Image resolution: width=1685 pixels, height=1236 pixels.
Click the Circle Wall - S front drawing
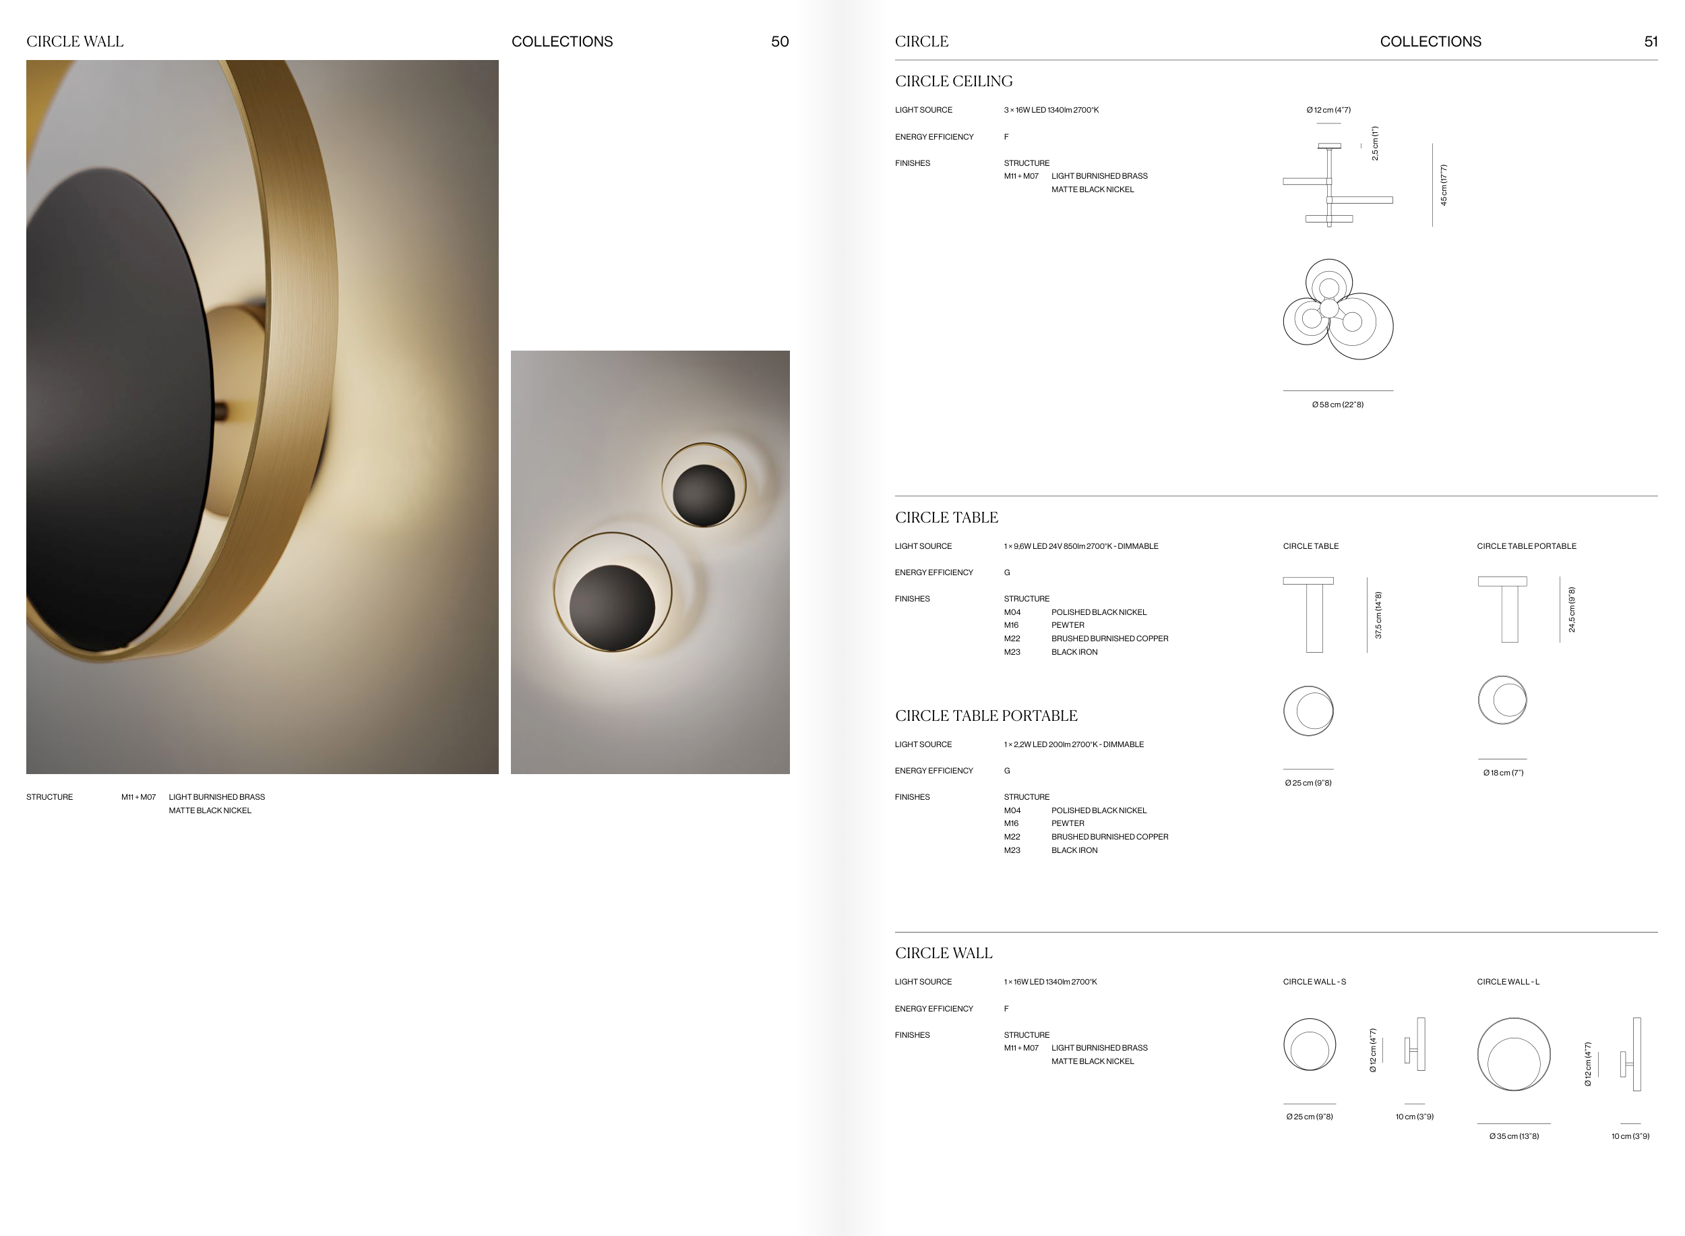coord(1309,1044)
